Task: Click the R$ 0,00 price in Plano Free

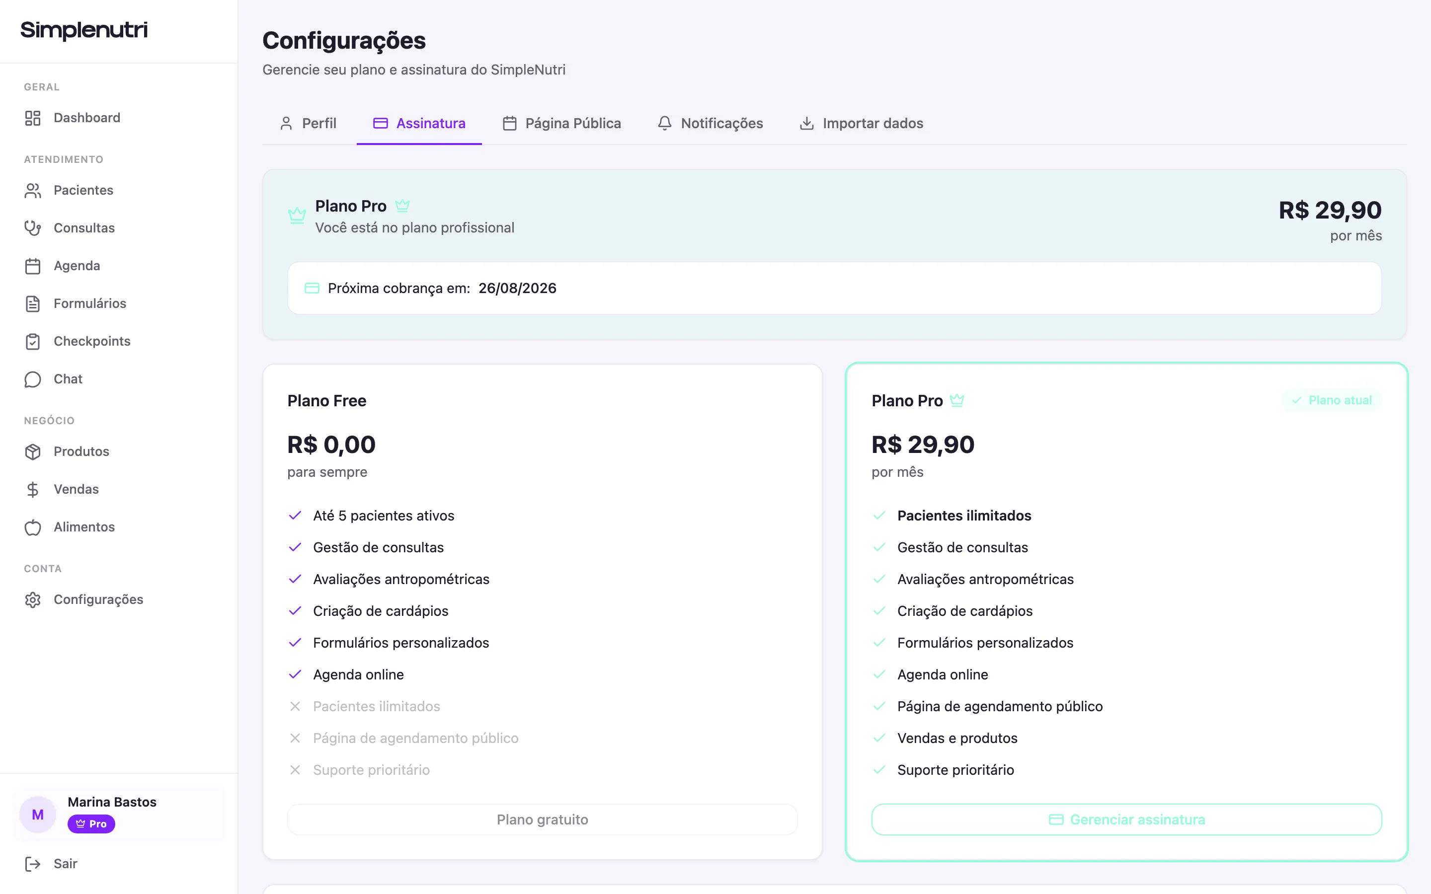Action: coord(331,445)
